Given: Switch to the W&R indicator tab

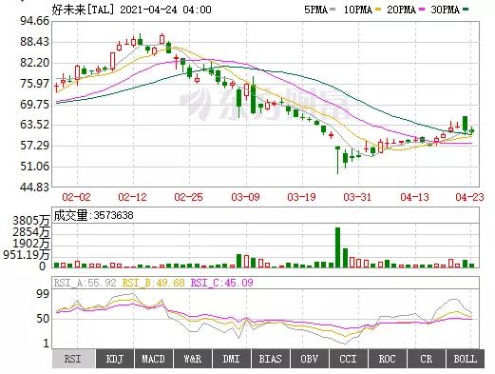Looking at the screenshot, I should (193, 359).
